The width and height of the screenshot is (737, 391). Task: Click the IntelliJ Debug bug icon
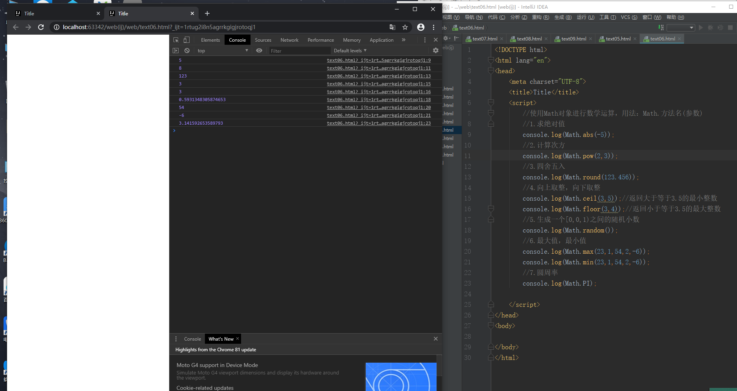pos(711,28)
